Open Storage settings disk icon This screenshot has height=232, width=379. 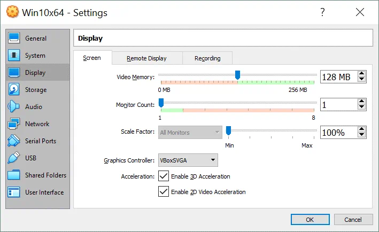point(14,90)
